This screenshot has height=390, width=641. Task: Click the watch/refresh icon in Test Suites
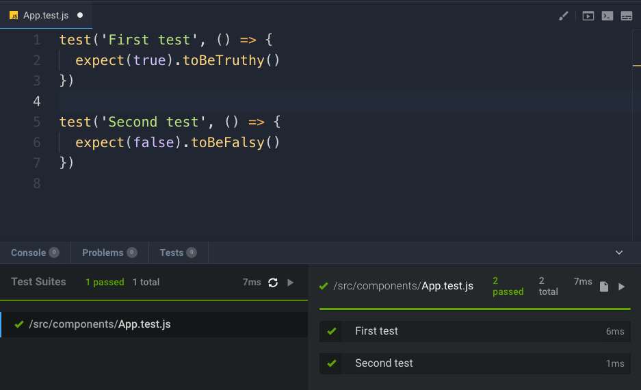(x=273, y=282)
